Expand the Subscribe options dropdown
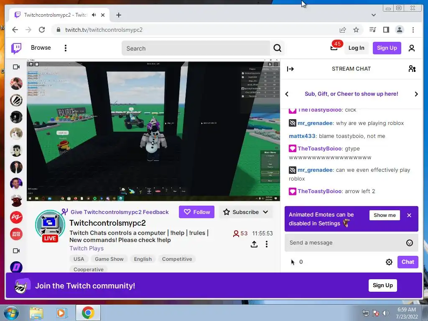 [x=265, y=212]
